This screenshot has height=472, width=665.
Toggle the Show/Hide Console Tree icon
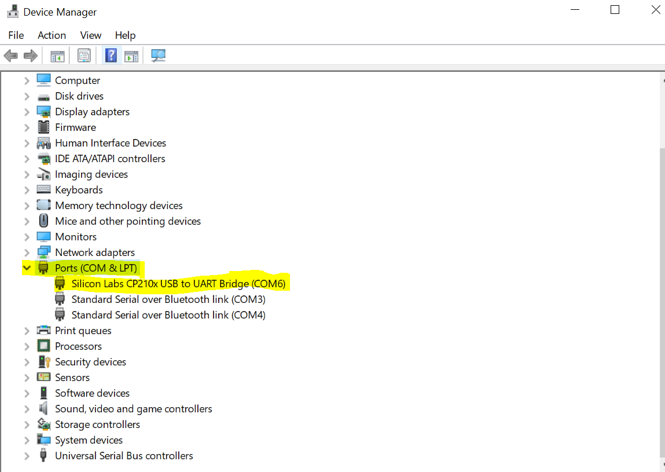click(57, 55)
